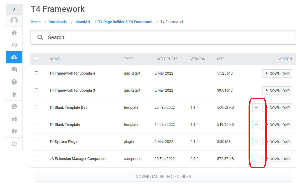Toggle the select-all checkbox in table header
Image resolution: width=299 pixels, height=187 pixels.
coord(37,59)
